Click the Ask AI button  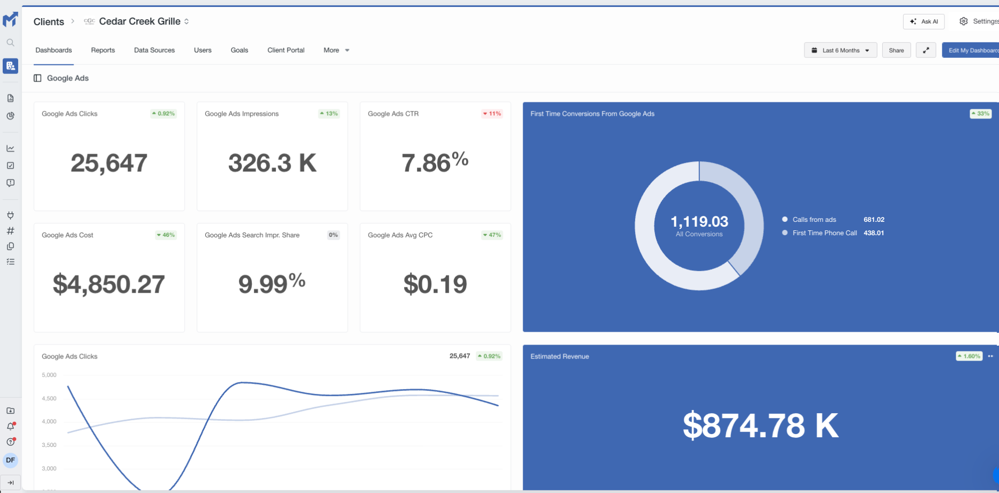coord(923,21)
